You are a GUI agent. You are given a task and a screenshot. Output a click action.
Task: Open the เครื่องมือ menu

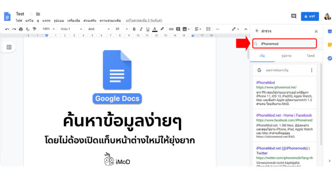(x=73, y=21)
